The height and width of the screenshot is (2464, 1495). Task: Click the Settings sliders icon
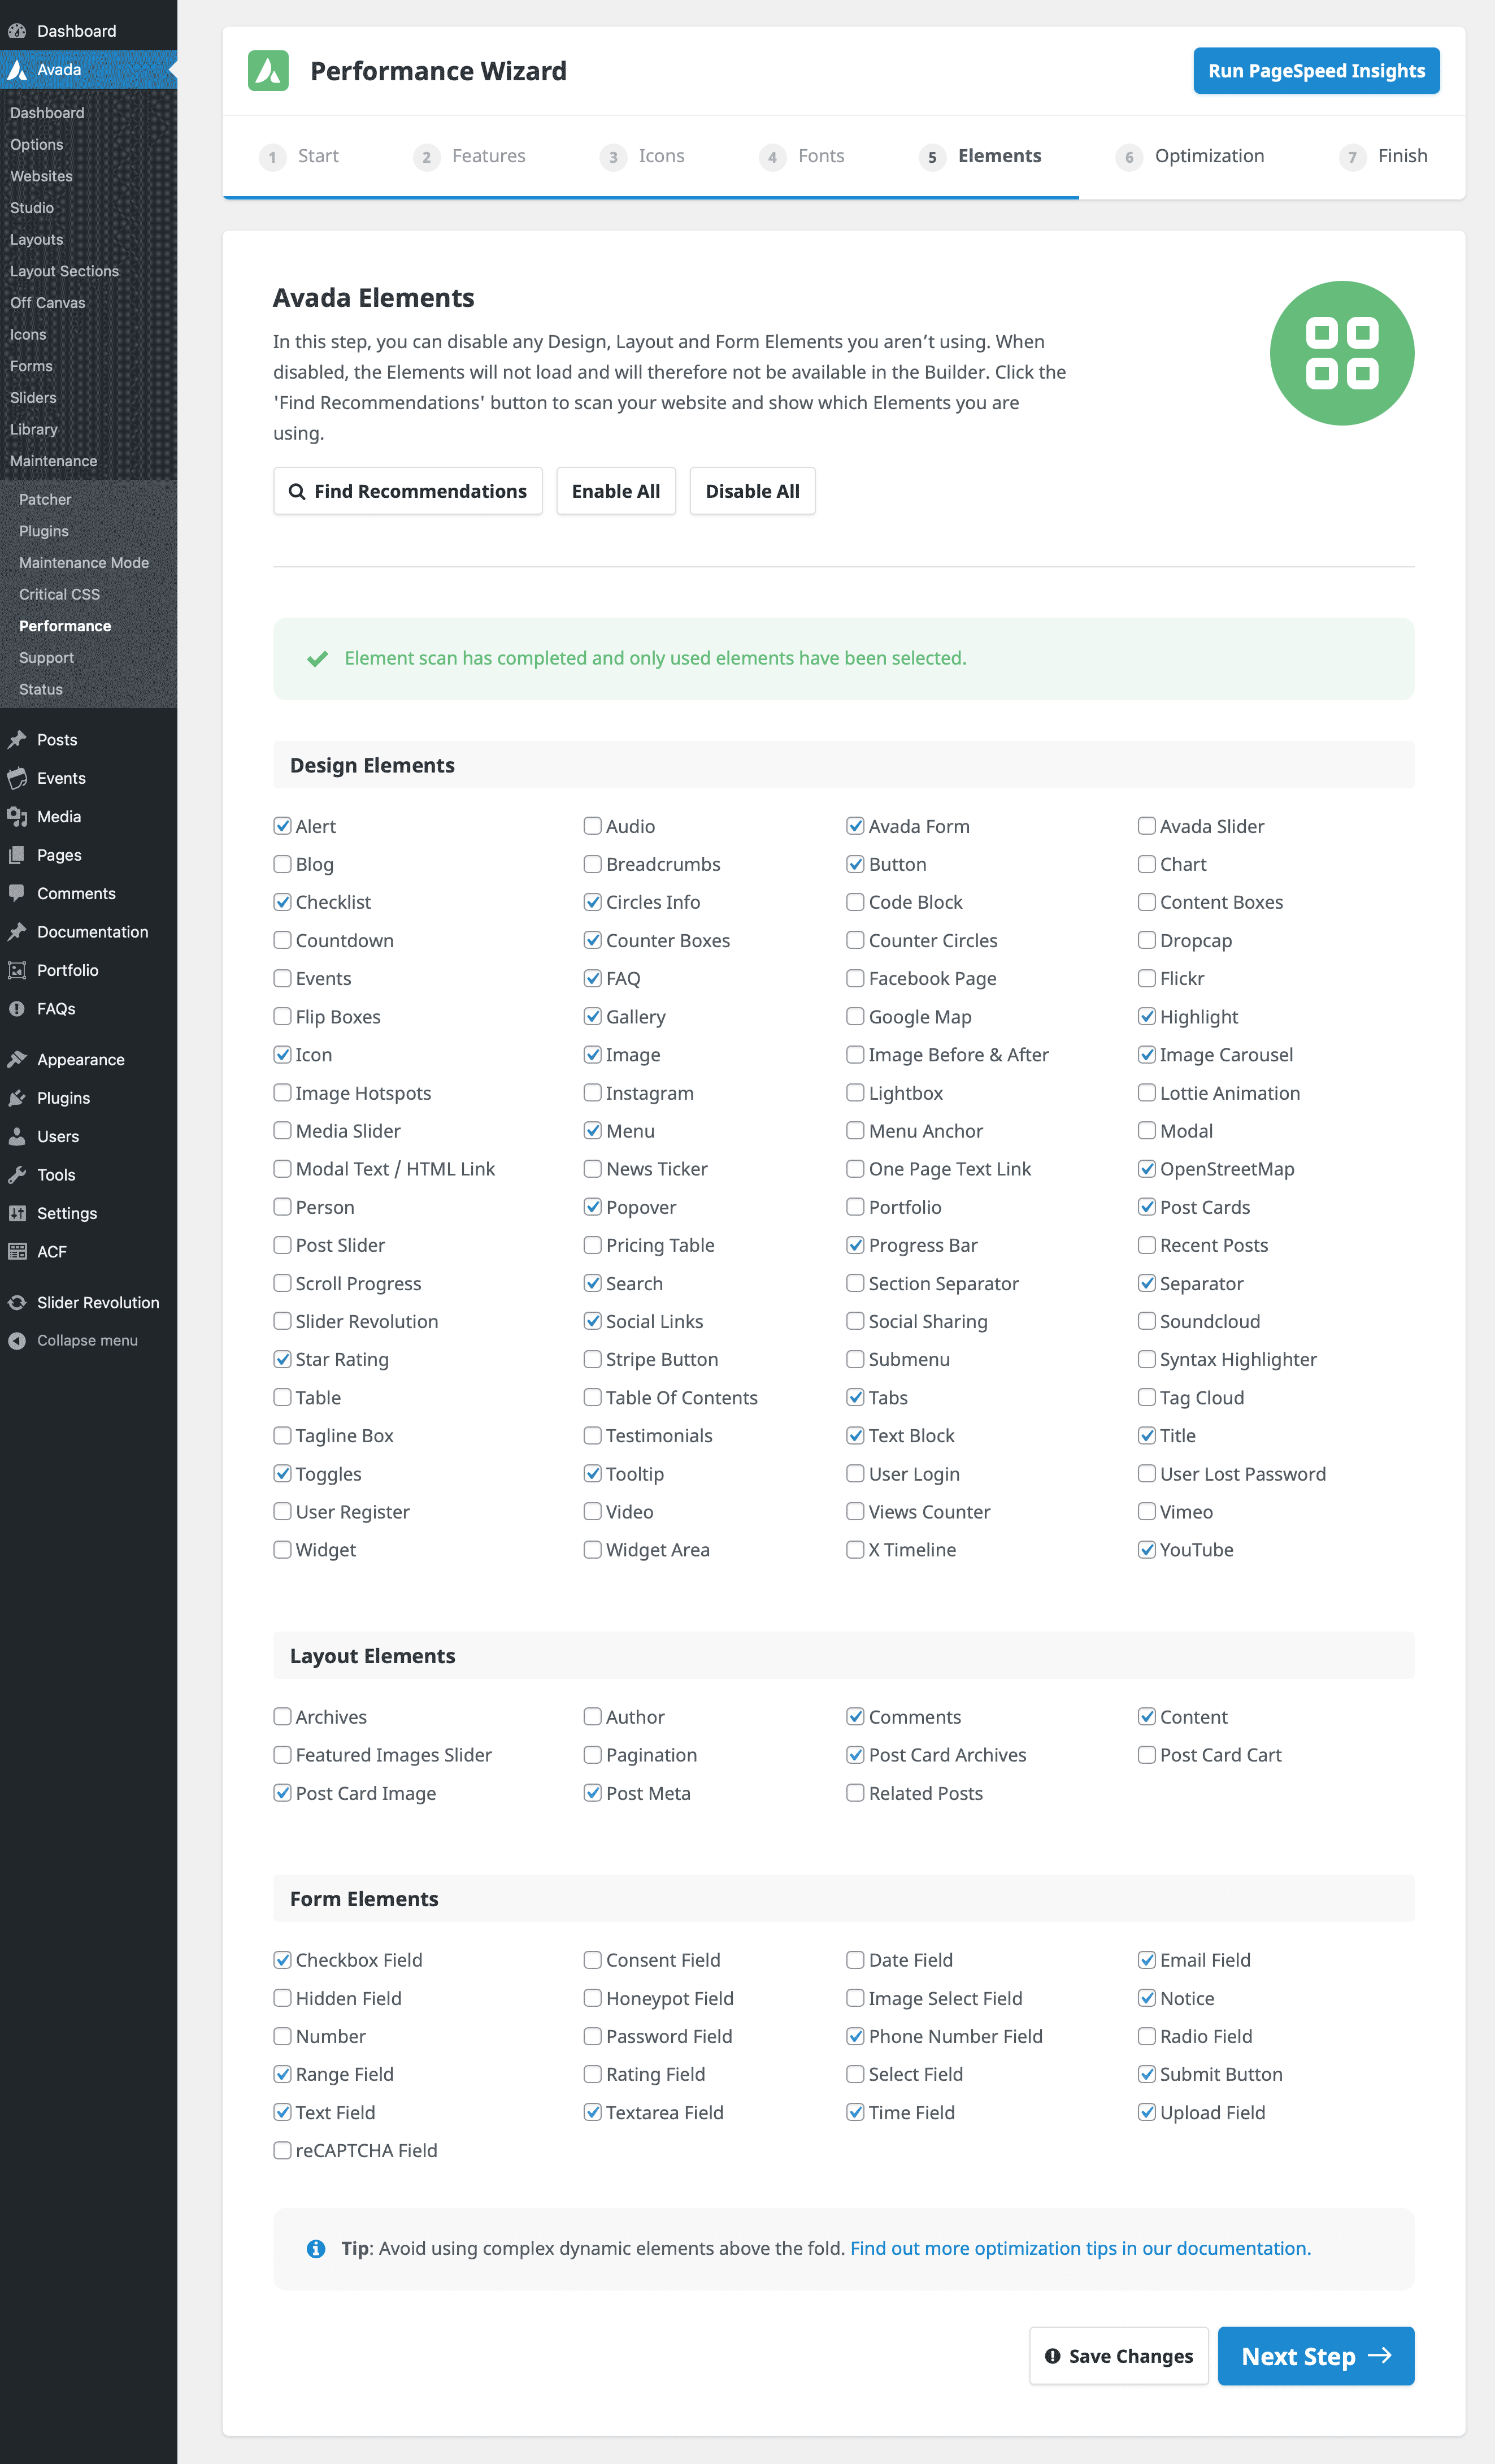click(17, 1213)
